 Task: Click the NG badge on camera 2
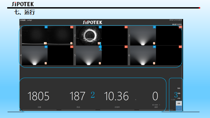126,27
